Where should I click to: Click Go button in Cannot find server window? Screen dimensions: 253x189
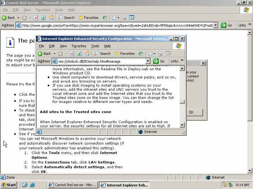[226, 25]
